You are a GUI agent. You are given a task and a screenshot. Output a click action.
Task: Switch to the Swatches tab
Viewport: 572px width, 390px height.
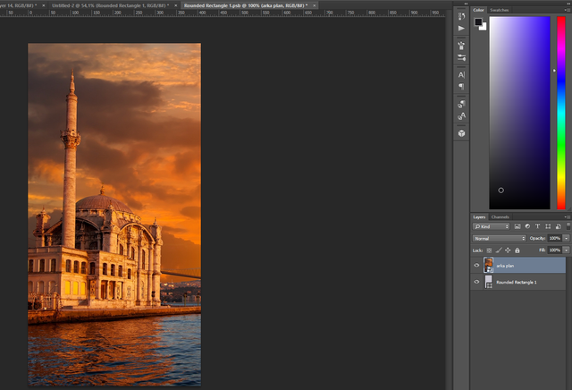coord(499,10)
